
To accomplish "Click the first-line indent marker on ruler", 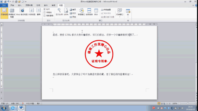I will (53, 23).
